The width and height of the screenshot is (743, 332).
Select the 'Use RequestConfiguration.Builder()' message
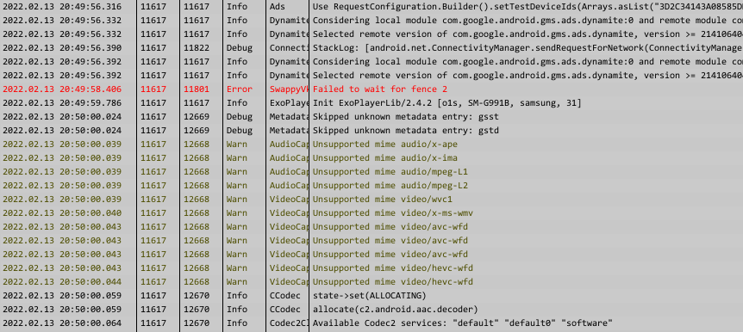click(527, 7)
